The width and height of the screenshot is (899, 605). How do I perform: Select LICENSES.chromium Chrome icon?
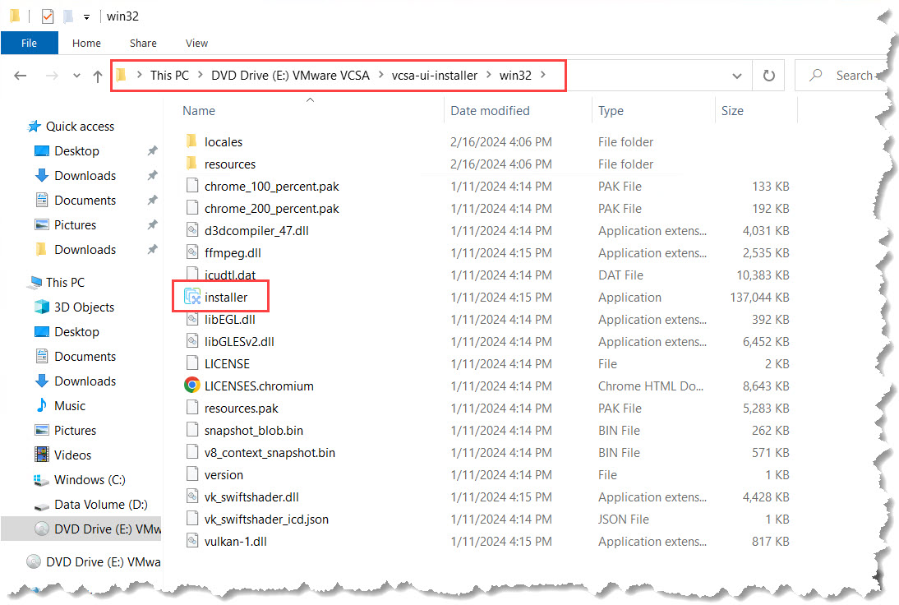tap(192, 386)
